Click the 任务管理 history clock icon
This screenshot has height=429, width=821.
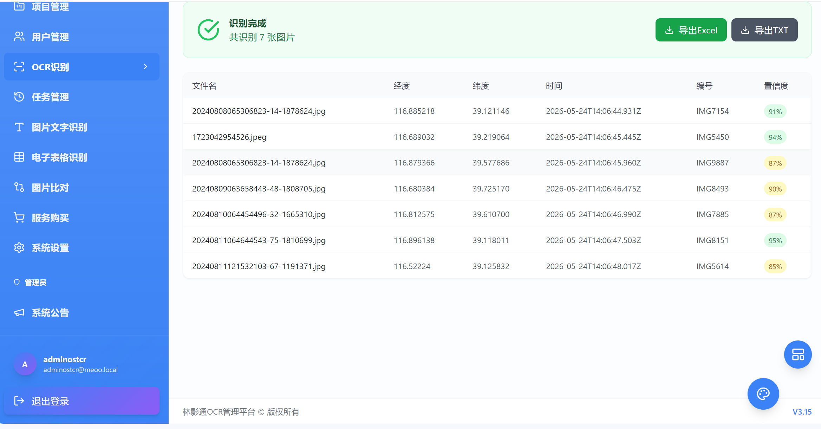point(19,97)
